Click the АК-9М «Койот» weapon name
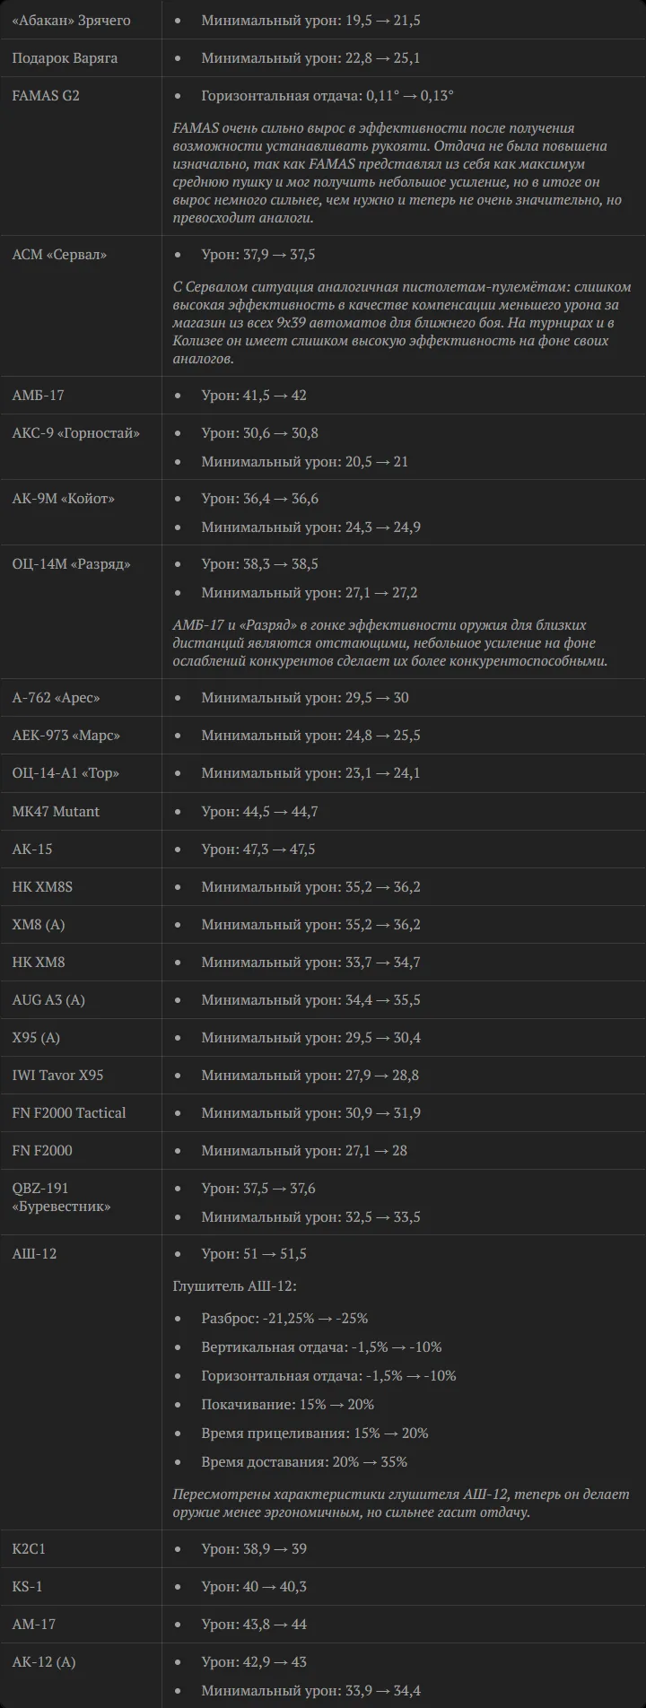The width and height of the screenshot is (646, 1708). pyautogui.click(x=64, y=499)
